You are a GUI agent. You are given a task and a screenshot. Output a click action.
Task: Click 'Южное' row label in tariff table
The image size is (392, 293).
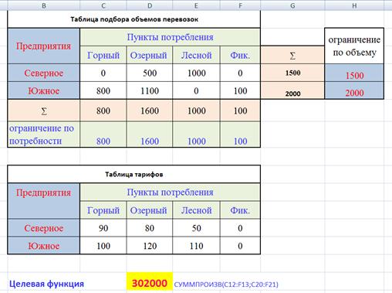44,246
